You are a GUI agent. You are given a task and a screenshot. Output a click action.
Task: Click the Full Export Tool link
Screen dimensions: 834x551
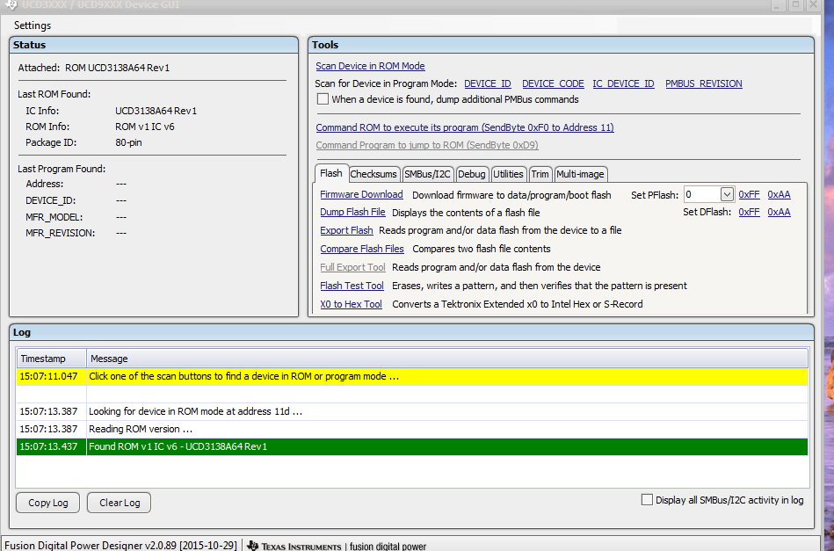[x=352, y=267]
